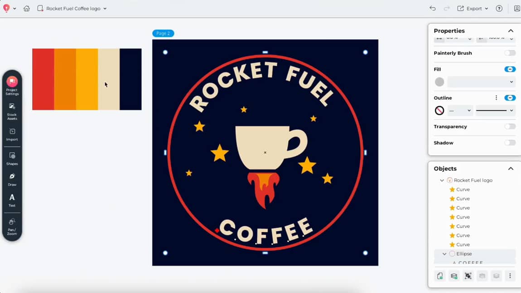
Task: Select the Draw tool
Action: pos(12,179)
